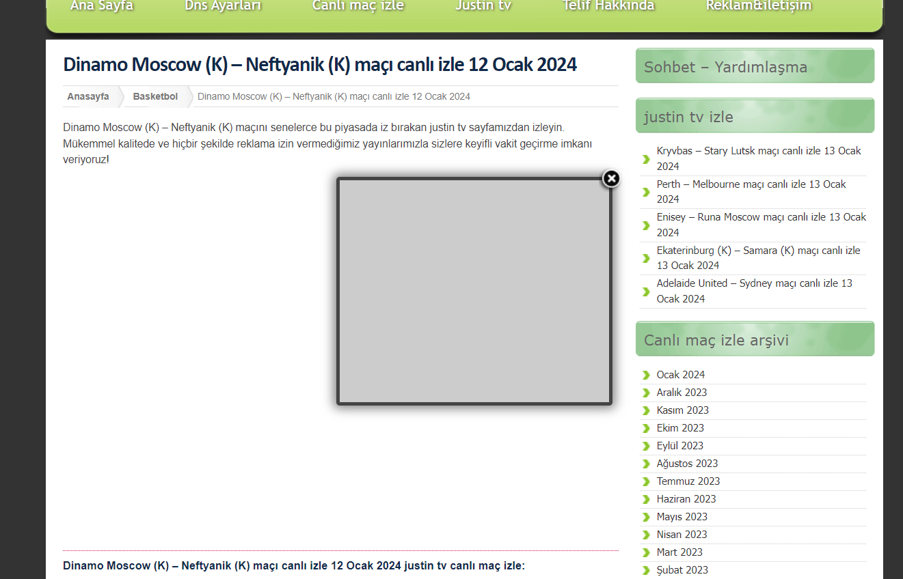The image size is (903, 579).
Task: Click the gray popup ad area
Action: 474,292
